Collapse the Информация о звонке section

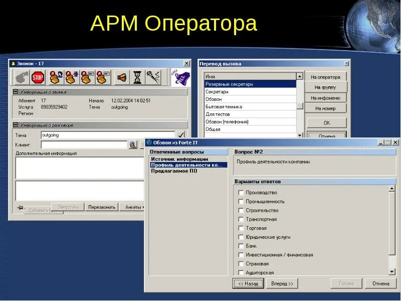click(x=16, y=92)
